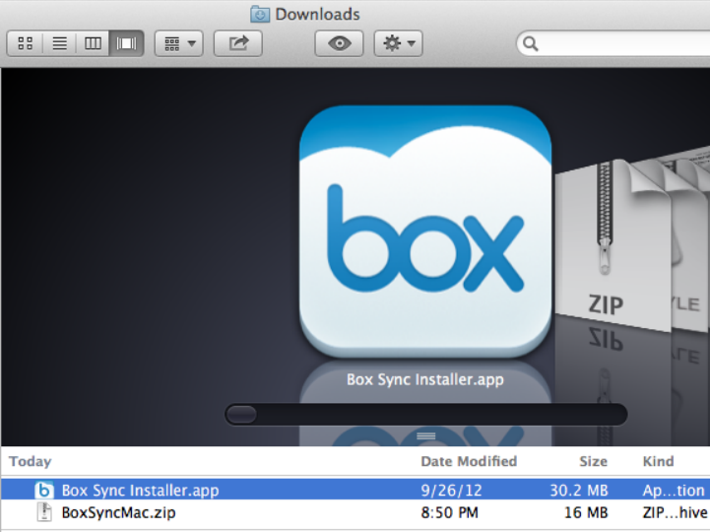Sort by Kind column header
Viewport: 710px width, 532px height.
tap(658, 461)
